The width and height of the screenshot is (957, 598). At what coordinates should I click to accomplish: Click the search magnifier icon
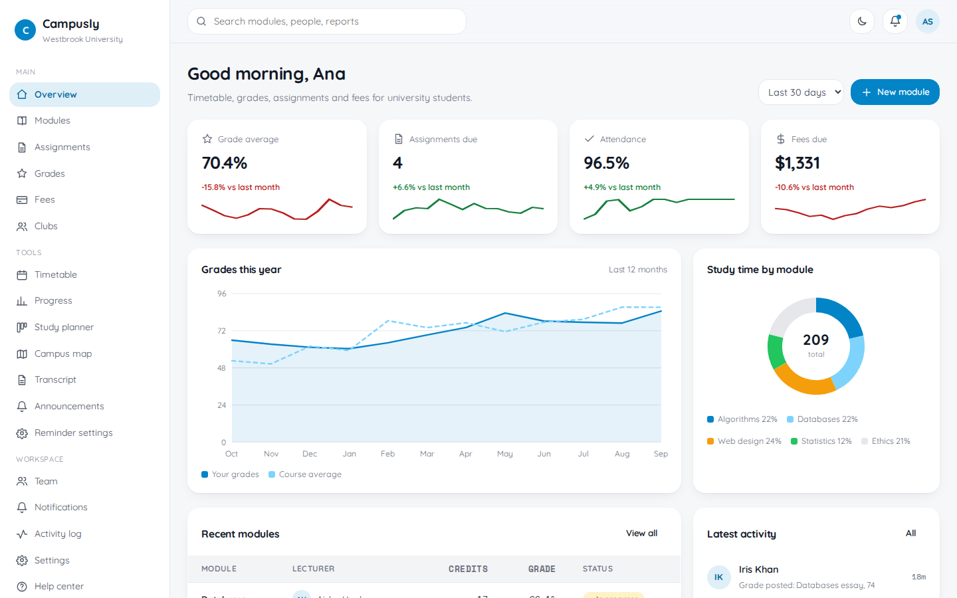(x=201, y=21)
